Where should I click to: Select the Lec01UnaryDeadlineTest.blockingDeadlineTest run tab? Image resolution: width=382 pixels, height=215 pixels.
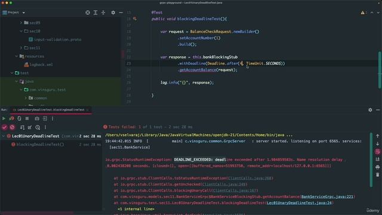coord(51,110)
